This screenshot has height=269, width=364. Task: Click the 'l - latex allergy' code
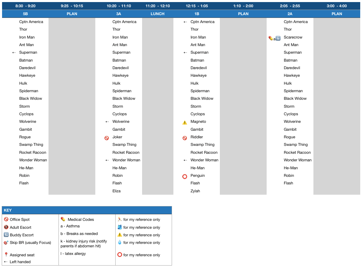point(73,254)
